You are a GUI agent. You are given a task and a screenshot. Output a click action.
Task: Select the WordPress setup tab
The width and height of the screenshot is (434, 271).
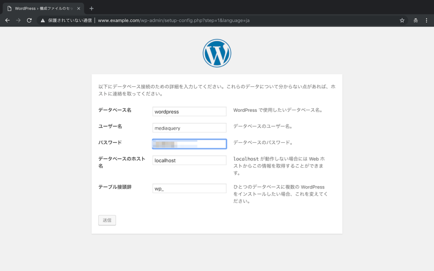(x=44, y=8)
